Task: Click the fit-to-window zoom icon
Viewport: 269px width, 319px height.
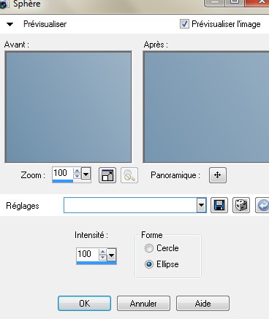Action: click(x=107, y=175)
